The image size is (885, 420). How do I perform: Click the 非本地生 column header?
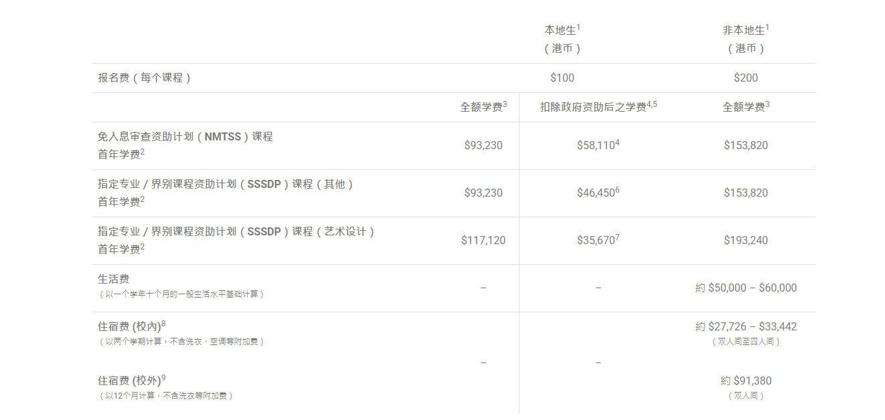(745, 31)
